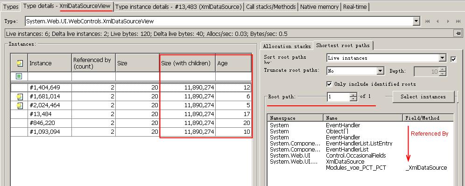Switch to Call stacks/Methods tab

(x=271, y=7)
